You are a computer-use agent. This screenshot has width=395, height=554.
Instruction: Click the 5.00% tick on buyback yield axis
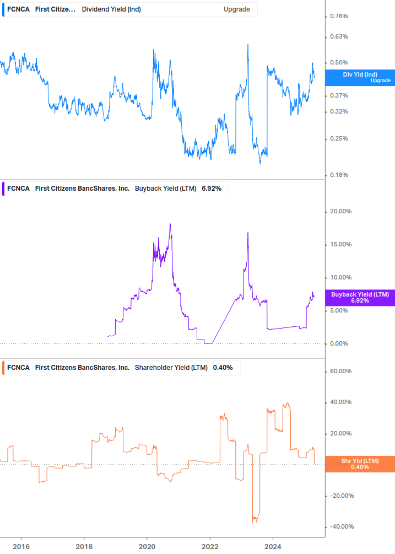click(x=339, y=310)
